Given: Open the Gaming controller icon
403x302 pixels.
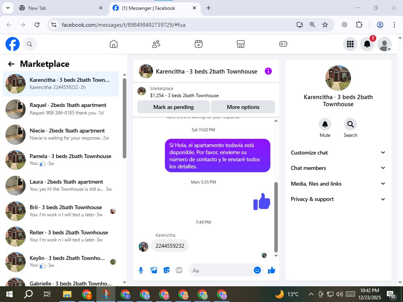Looking at the screenshot, I should (283, 44).
